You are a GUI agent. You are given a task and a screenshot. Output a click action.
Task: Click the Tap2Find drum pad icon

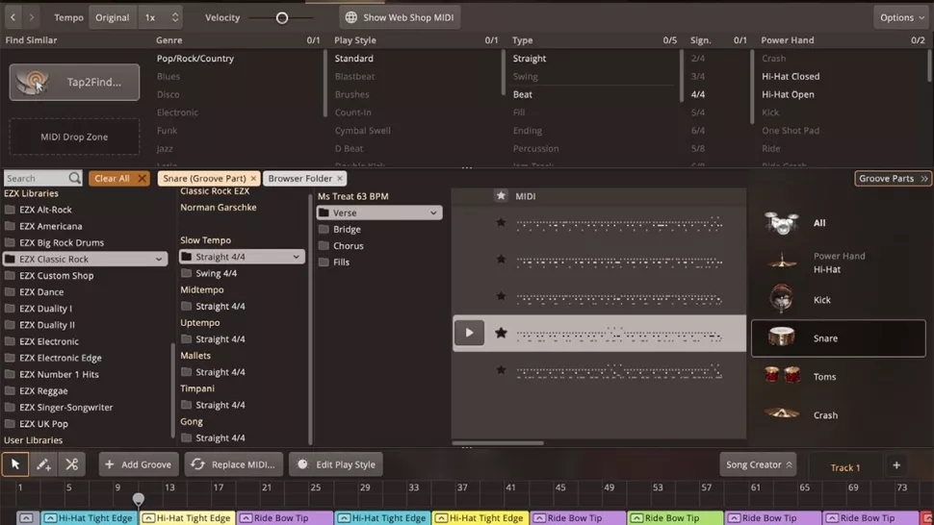click(33, 83)
